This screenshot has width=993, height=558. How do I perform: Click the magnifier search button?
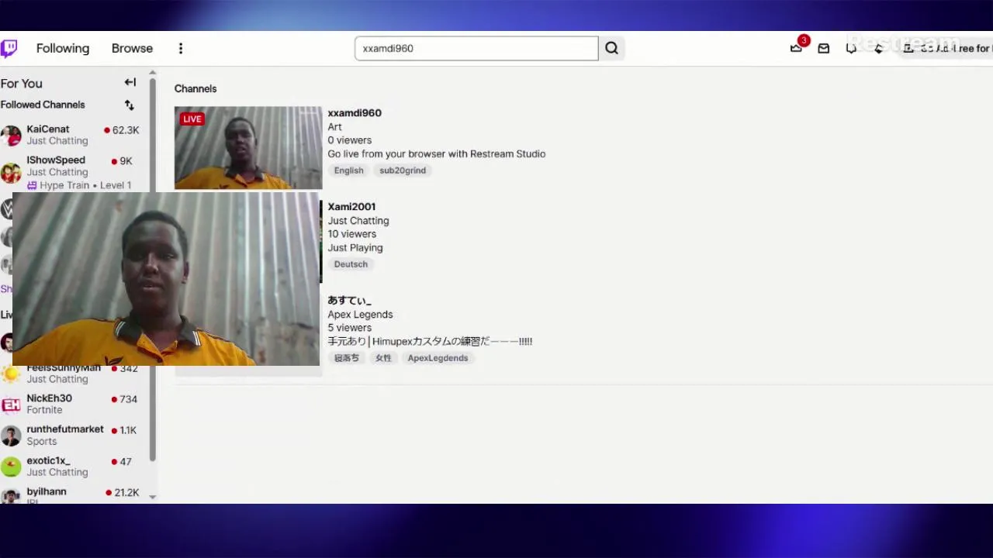[x=612, y=48]
